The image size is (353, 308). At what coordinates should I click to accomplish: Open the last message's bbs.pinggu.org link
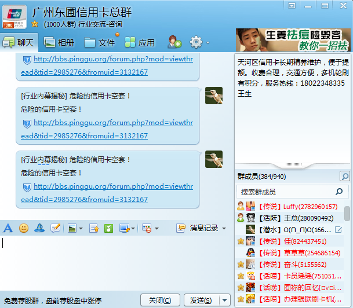[107, 193]
